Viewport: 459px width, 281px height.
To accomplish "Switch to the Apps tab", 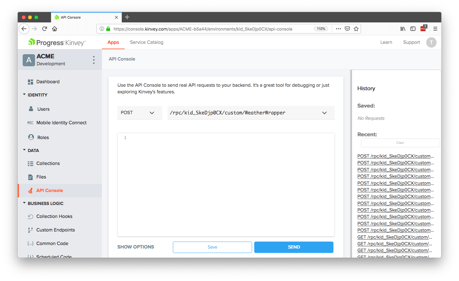I will tap(113, 42).
